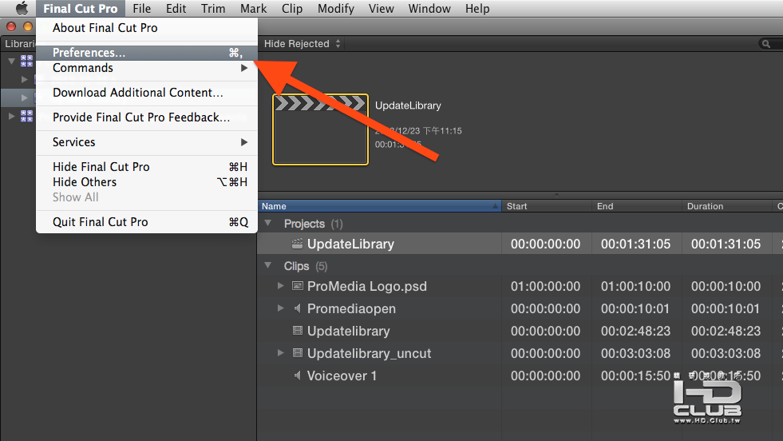The width and height of the screenshot is (783, 441).
Task: Click End value 00:02:48:23
Action: coord(635,331)
